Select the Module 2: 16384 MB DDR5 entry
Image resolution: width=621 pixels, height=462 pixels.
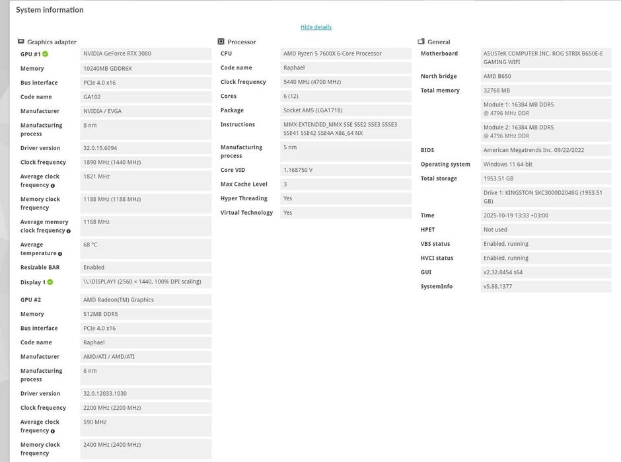tap(546, 132)
